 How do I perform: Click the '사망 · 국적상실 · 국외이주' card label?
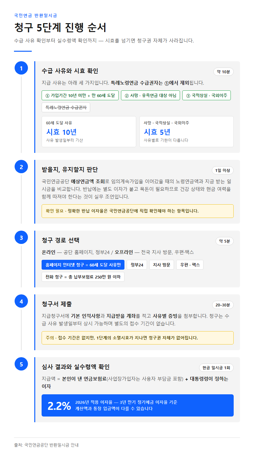click(166, 123)
